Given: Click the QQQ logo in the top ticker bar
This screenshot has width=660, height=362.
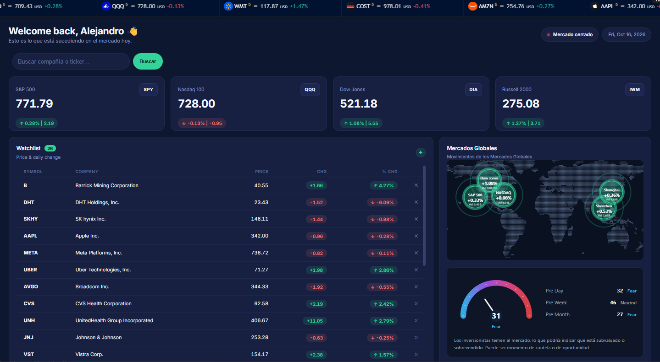Looking at the screenshot, I should [106, 6].
